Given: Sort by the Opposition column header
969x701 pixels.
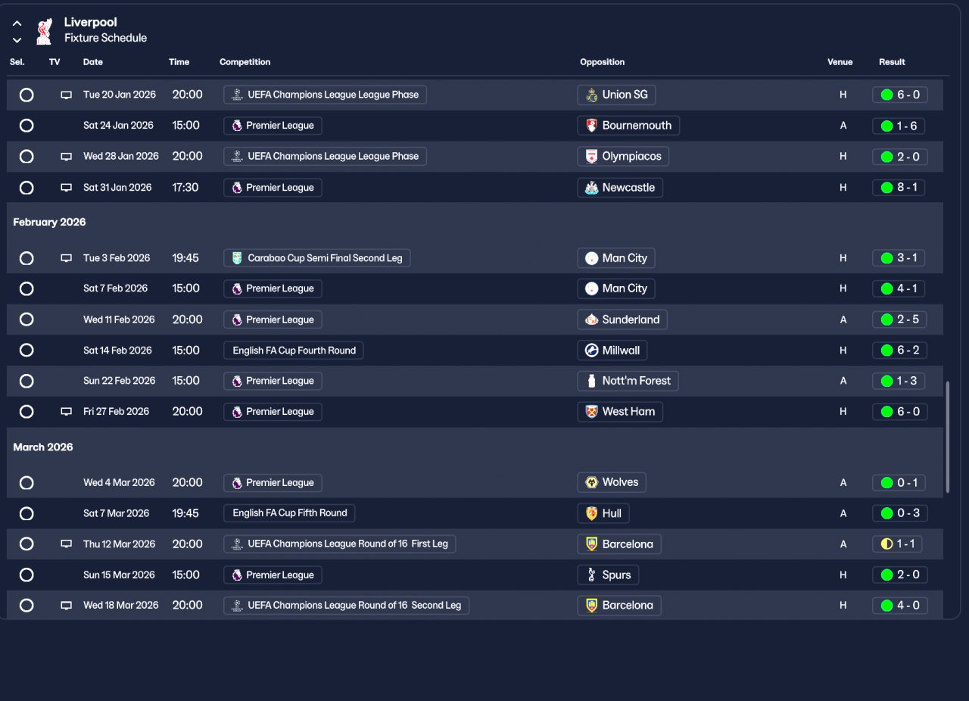Looking at the screenshot, I should (x=603, y=62).
